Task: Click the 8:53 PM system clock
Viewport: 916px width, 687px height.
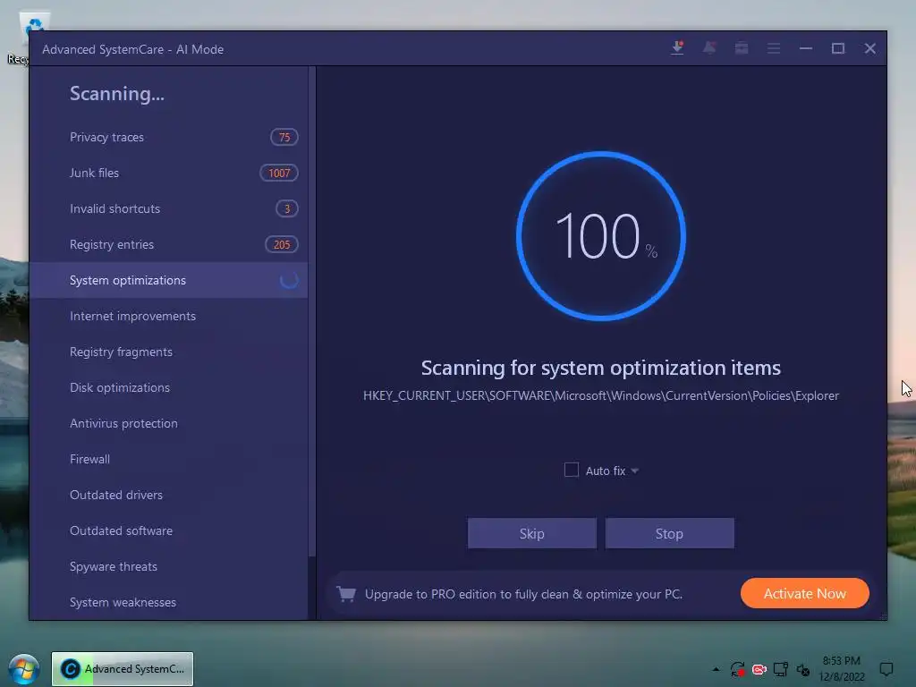Action: pos(841,661)
